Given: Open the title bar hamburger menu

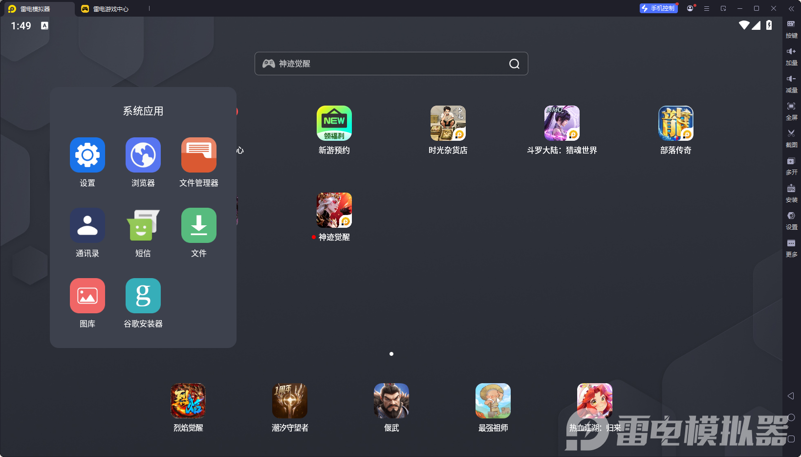Looking at the screenshot, I should (707, 8).
